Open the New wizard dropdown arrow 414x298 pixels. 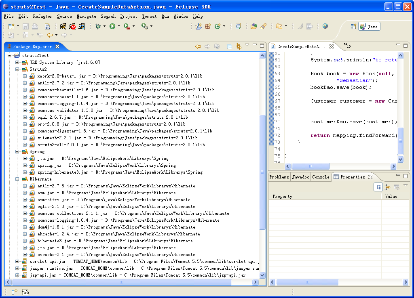[18, 26]
